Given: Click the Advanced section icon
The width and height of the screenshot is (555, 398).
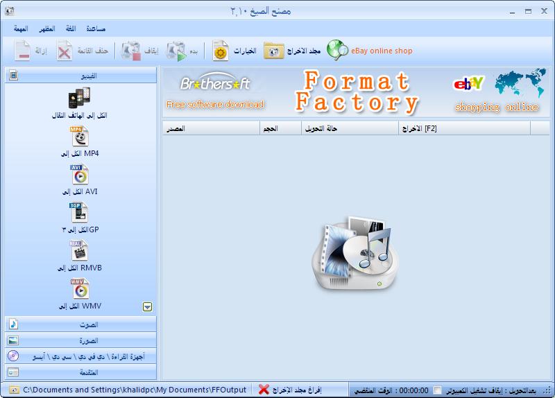Looking at the screenshot, I should point(13,372).
